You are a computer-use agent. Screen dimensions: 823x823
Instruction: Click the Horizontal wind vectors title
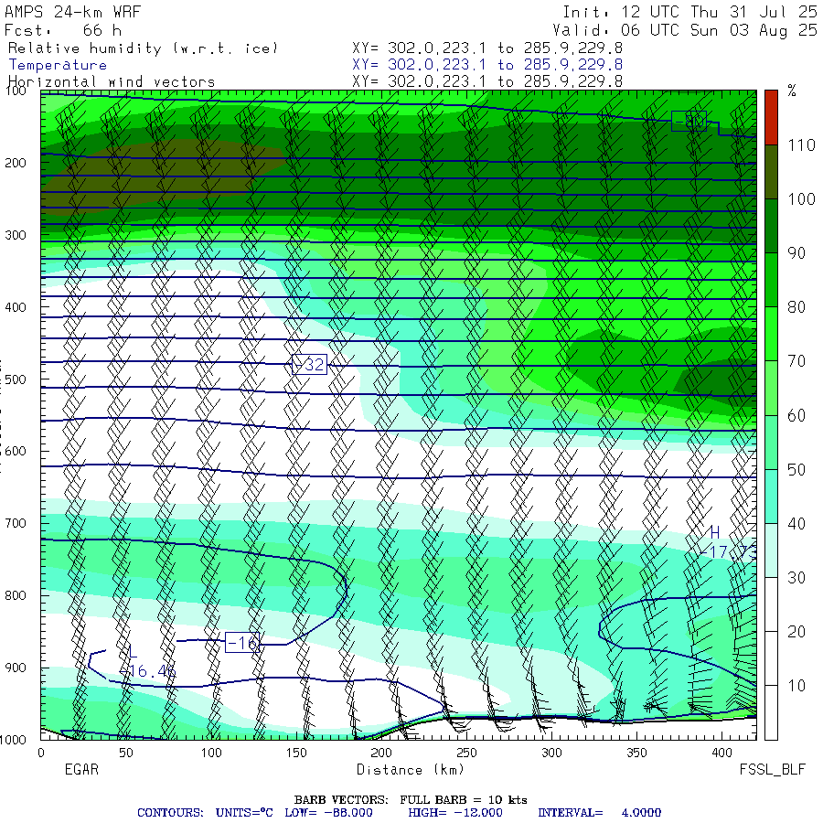[112, 82]
